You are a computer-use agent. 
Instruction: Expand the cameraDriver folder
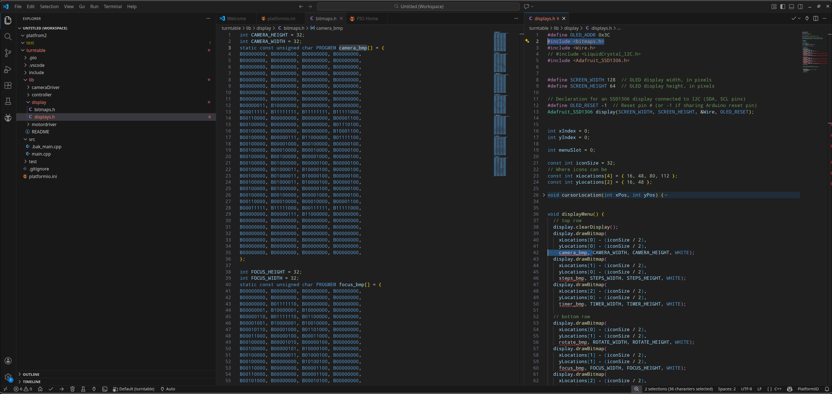[45, 87]
